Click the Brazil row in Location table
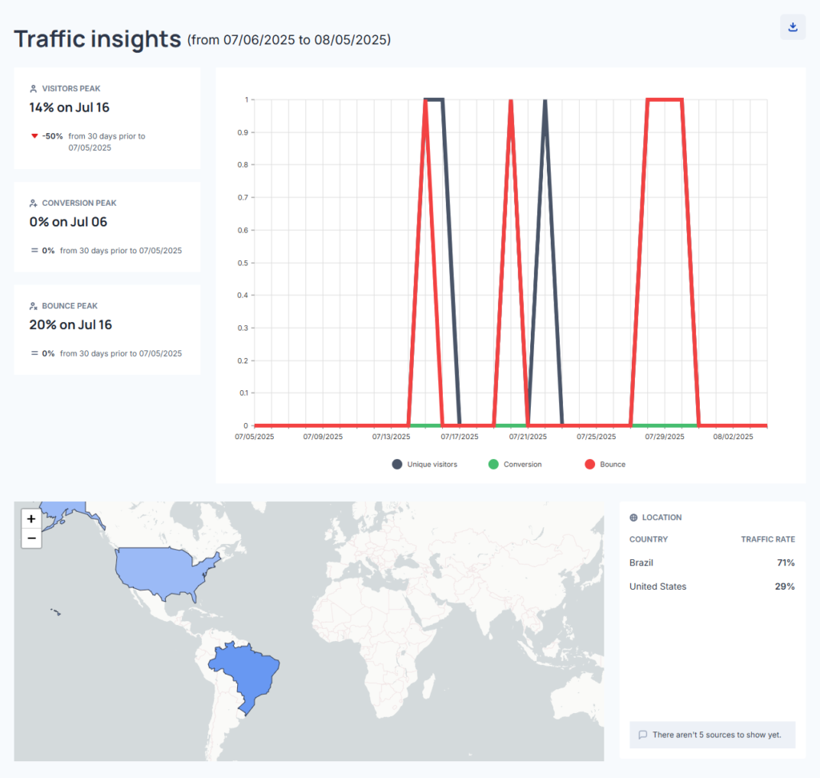 [711, 563]
